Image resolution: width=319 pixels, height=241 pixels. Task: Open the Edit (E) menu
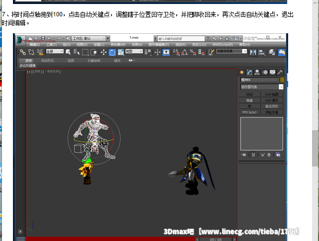coord(34,45)
